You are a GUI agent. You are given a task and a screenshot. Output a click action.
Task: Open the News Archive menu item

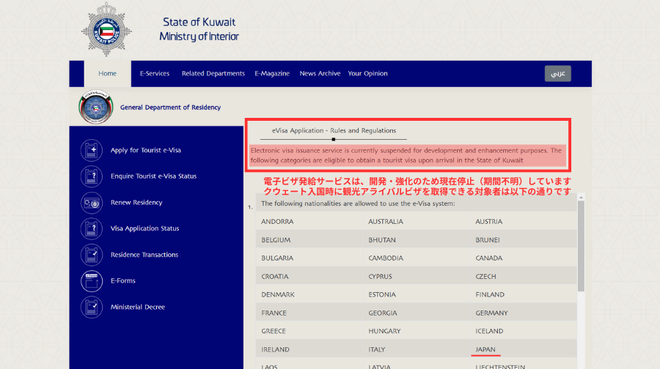click(x=320, y=73)
